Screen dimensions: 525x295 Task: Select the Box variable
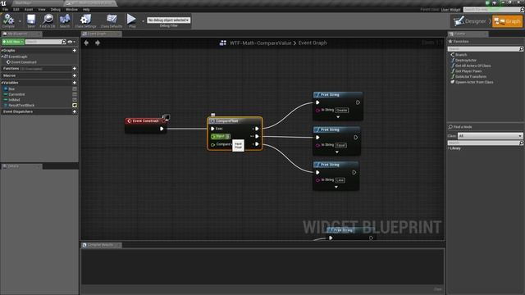coord(11,89)
